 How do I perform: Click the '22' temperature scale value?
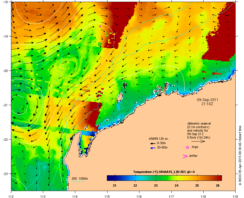point(135,185)
